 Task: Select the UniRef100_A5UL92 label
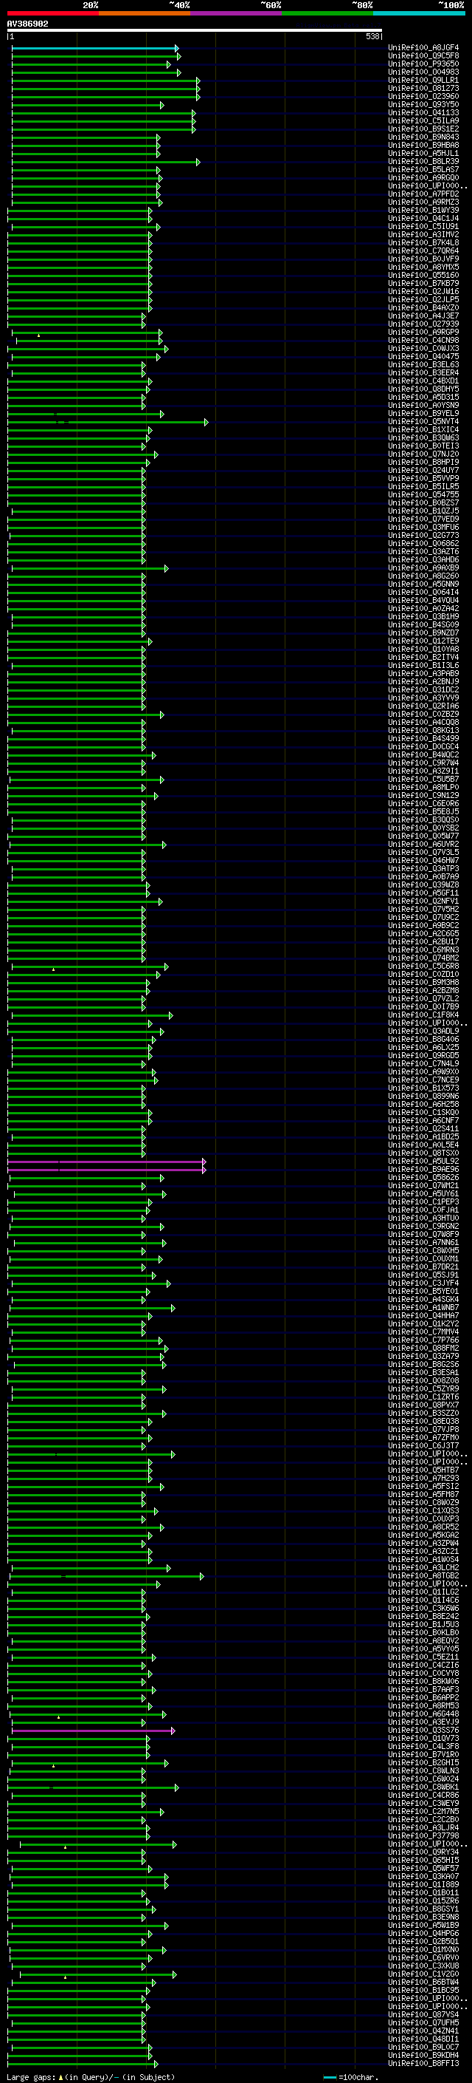[x=423, y=1161]
